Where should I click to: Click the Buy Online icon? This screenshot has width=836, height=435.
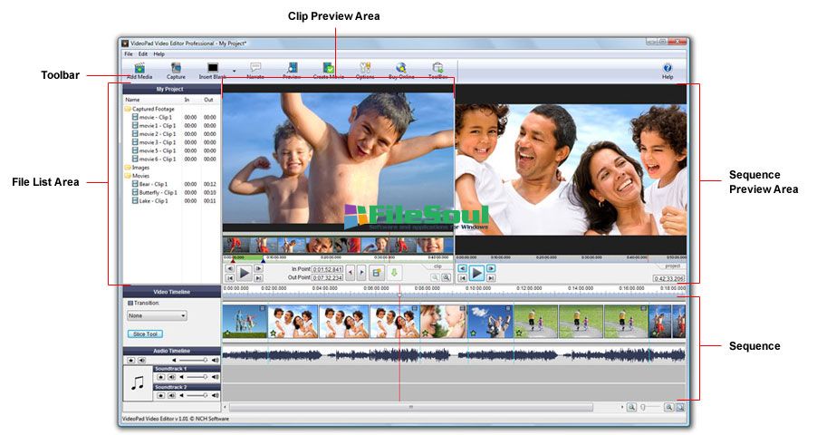click(401, 69)
